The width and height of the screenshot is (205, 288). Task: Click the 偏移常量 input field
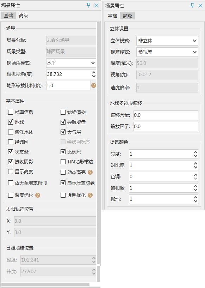[x=166, y=115]
